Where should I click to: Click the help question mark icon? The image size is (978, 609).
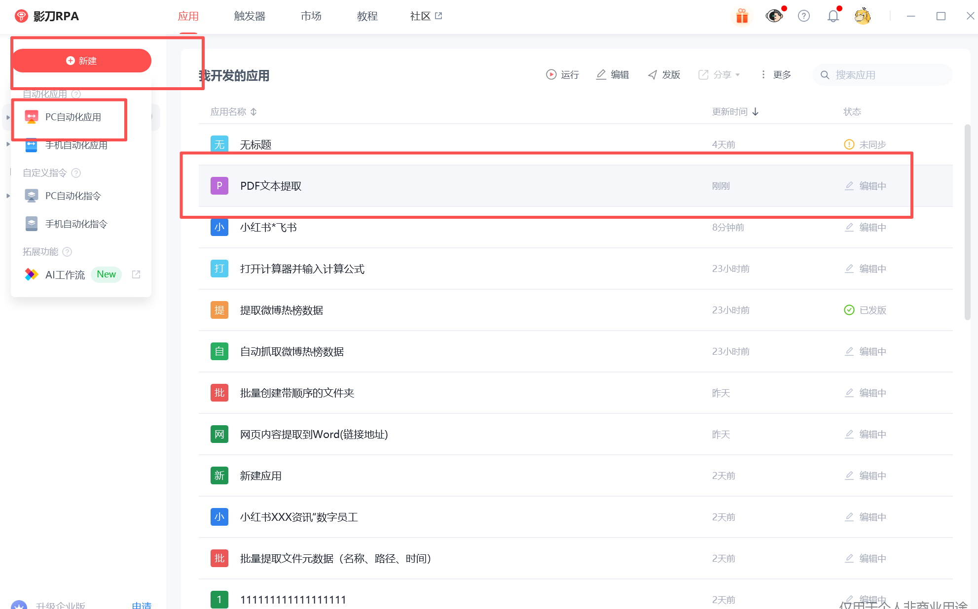(804, 16)
